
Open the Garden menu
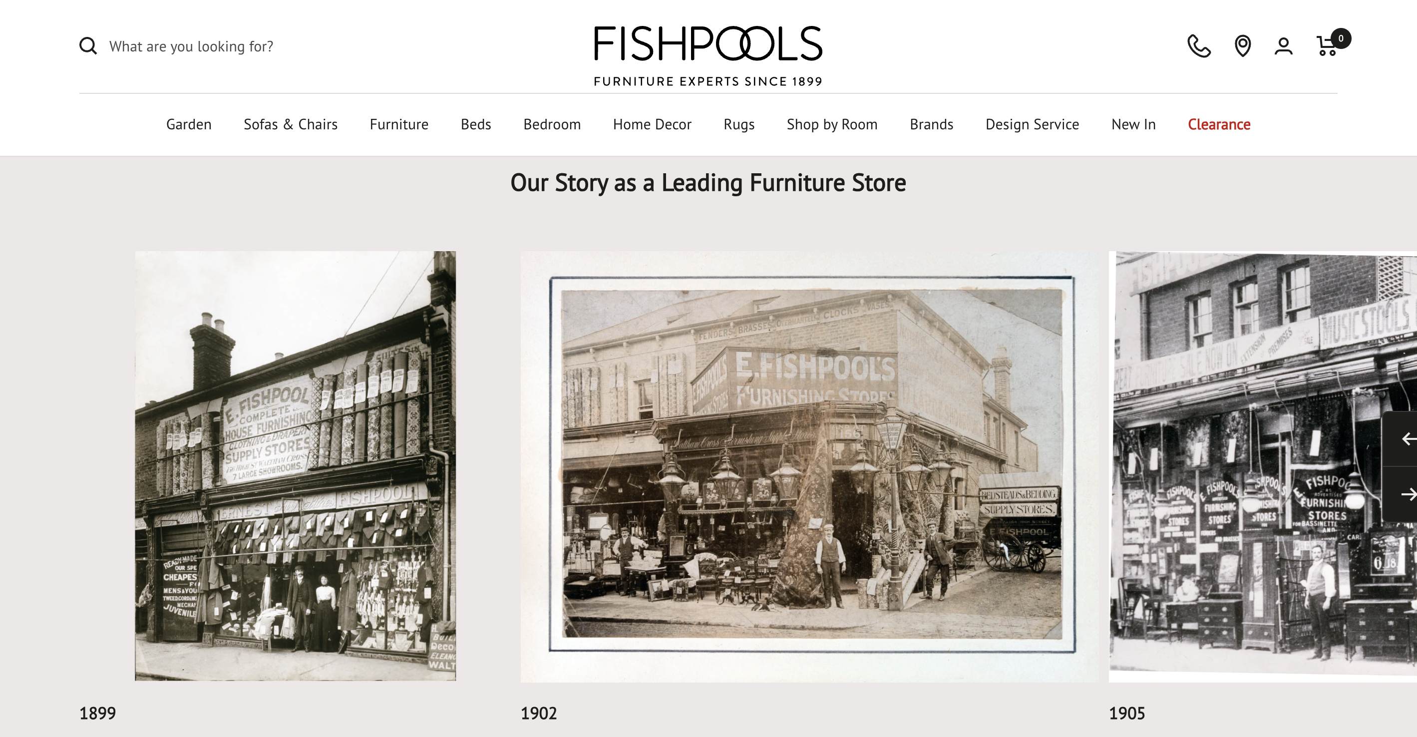click(x=189, y=124)
